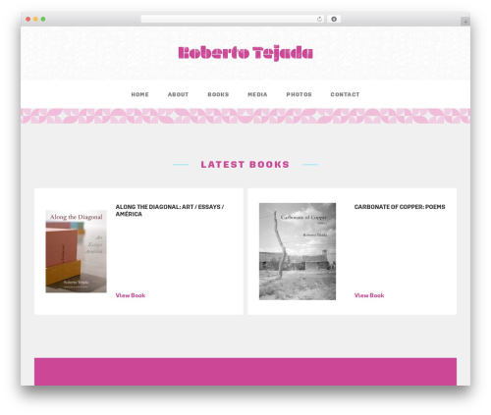Go to the BOOKS menu item
The width and height of the screenshot is (491, 415).
pos(218,94)
